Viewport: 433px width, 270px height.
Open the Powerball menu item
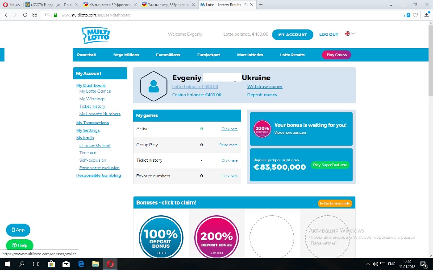click(87, 55)
